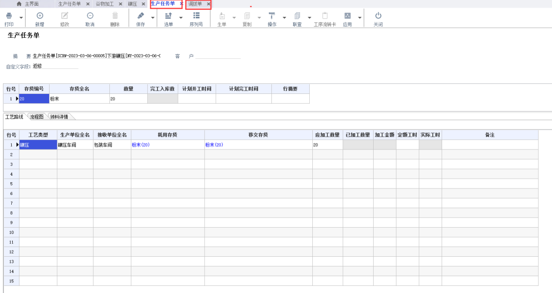Click the 耗用存货 column header
The height and width of the screenshot is (293, 552).
[x=168, y=135]
